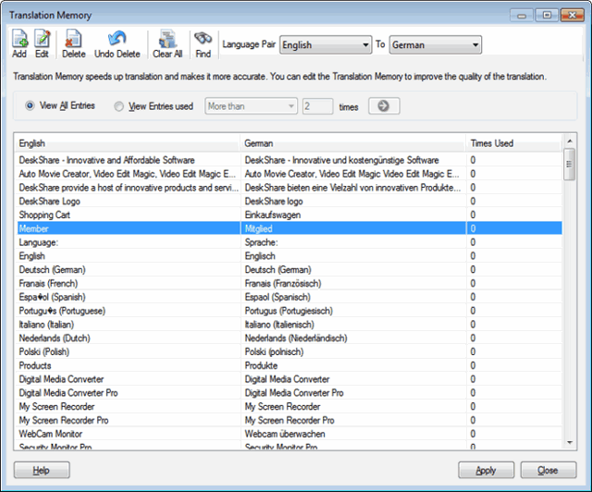592x492 pixels.
Task: Select View All Entries radio button
Action: (30, 105)
